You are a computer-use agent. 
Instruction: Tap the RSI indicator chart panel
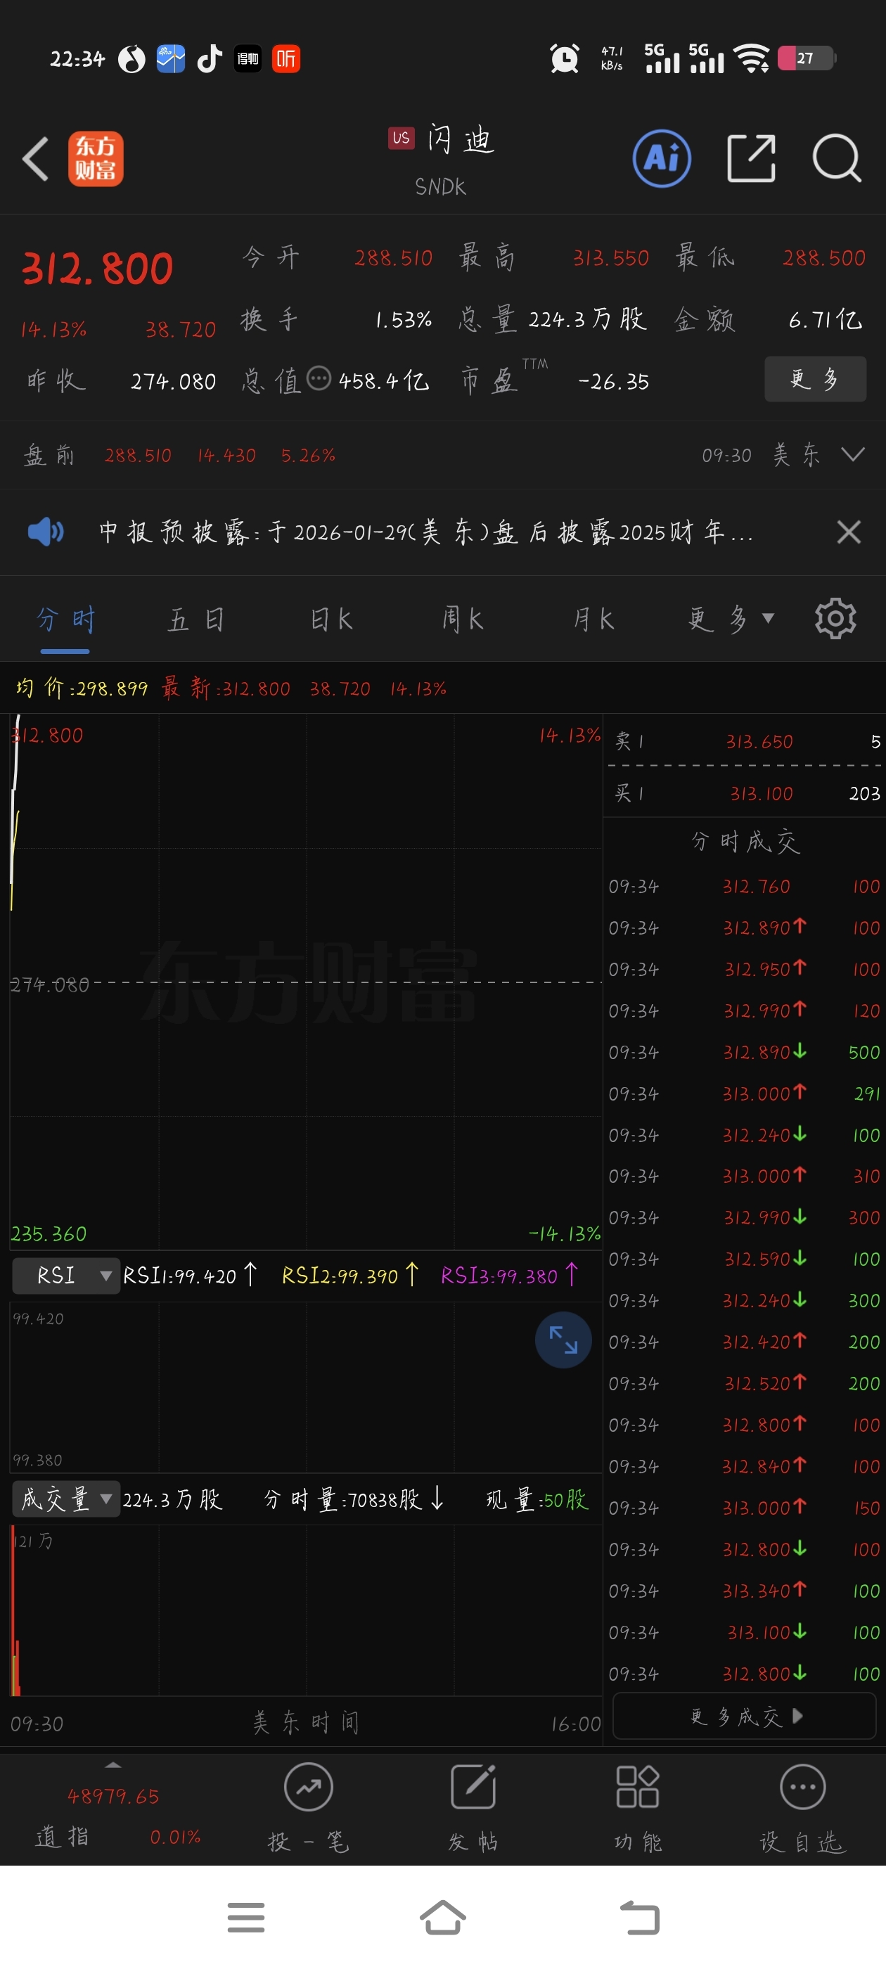pos(306,1387)
